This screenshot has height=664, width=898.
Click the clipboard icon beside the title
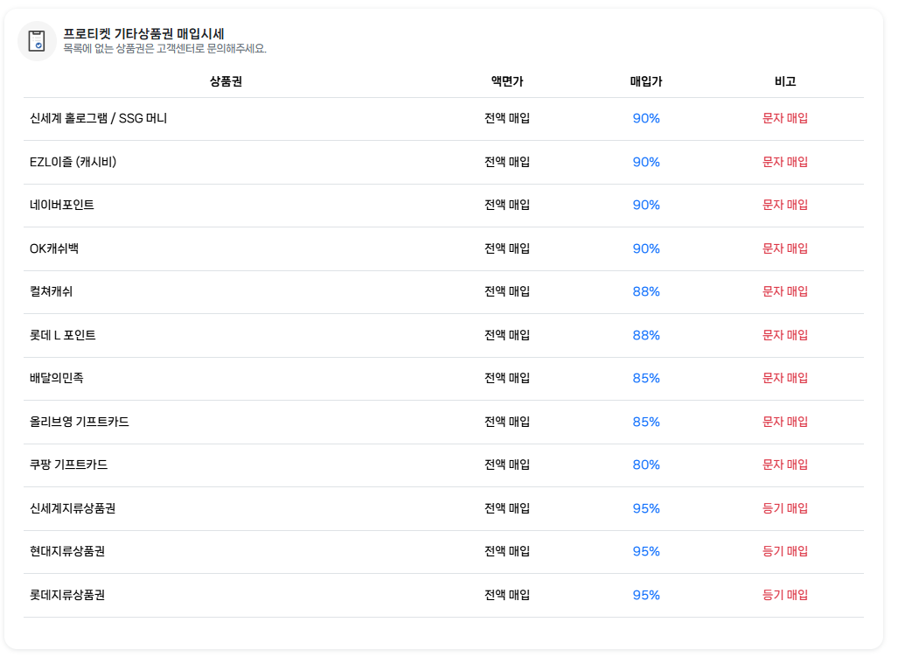pos(37,40)
